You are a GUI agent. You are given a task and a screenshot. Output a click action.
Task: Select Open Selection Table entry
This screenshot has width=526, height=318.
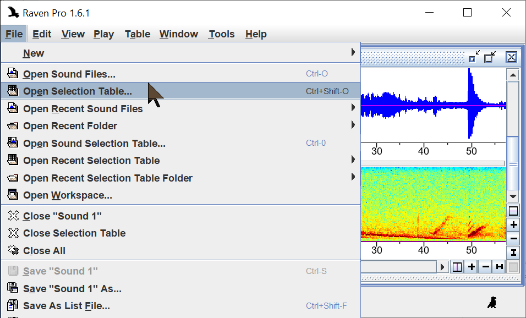180,91
